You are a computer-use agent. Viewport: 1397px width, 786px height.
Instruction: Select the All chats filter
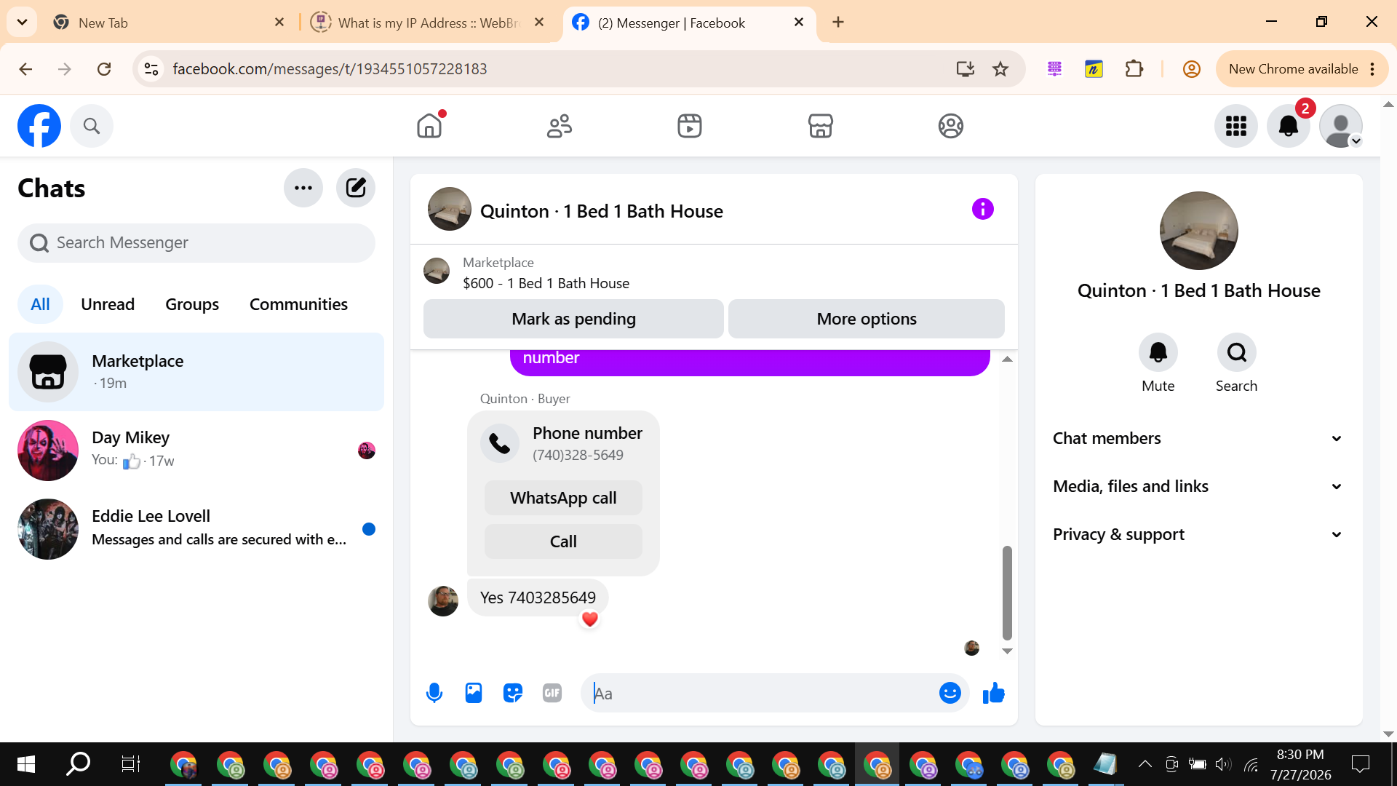click(x=40, y=304)
